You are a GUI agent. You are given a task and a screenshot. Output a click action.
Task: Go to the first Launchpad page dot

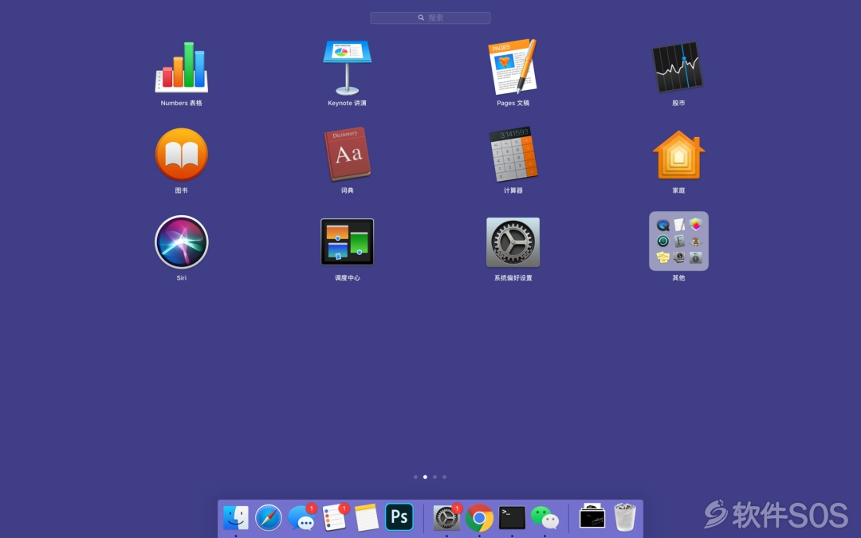pos(415,477)
